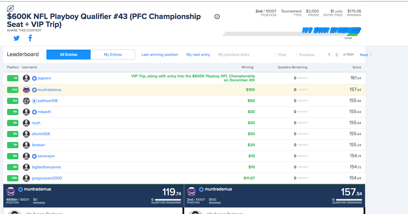
Task: Open gregorysam2000 profile link
Action: (x=47, y=178)
